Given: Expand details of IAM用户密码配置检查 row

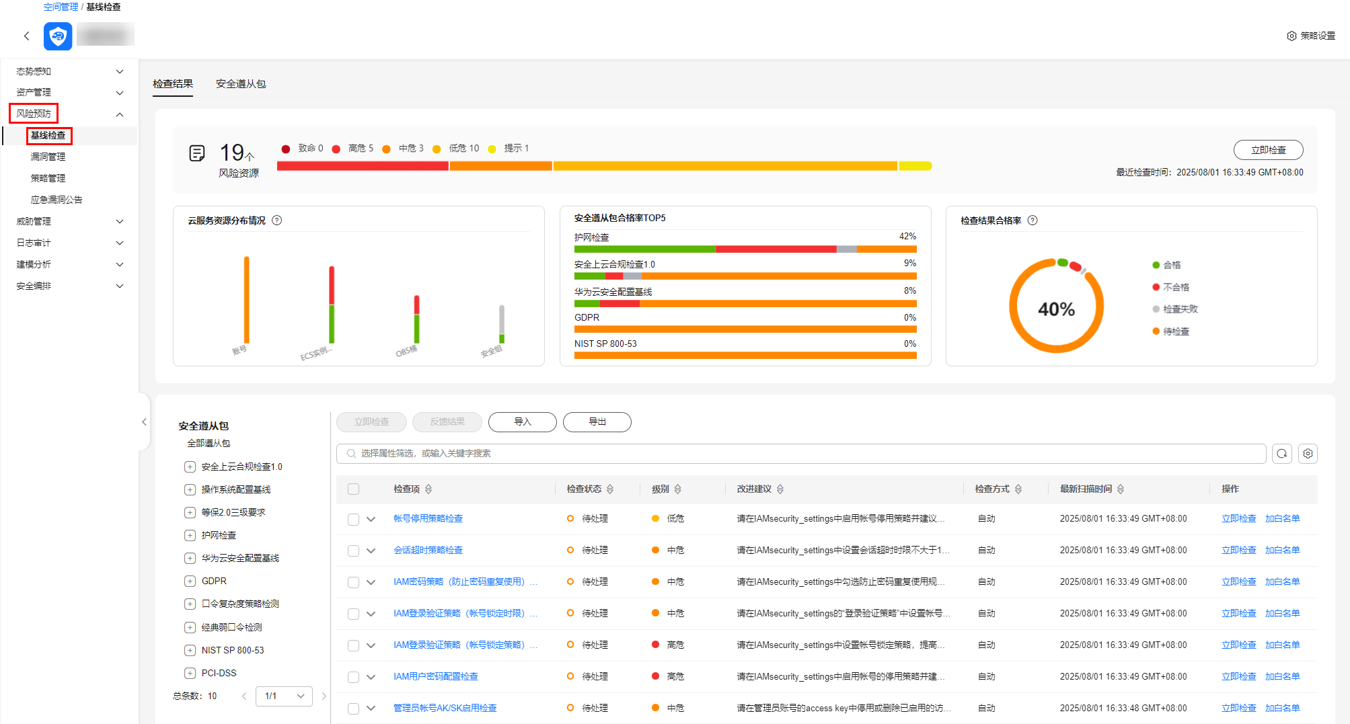Looking at the screenshot, I should (371, 677).
